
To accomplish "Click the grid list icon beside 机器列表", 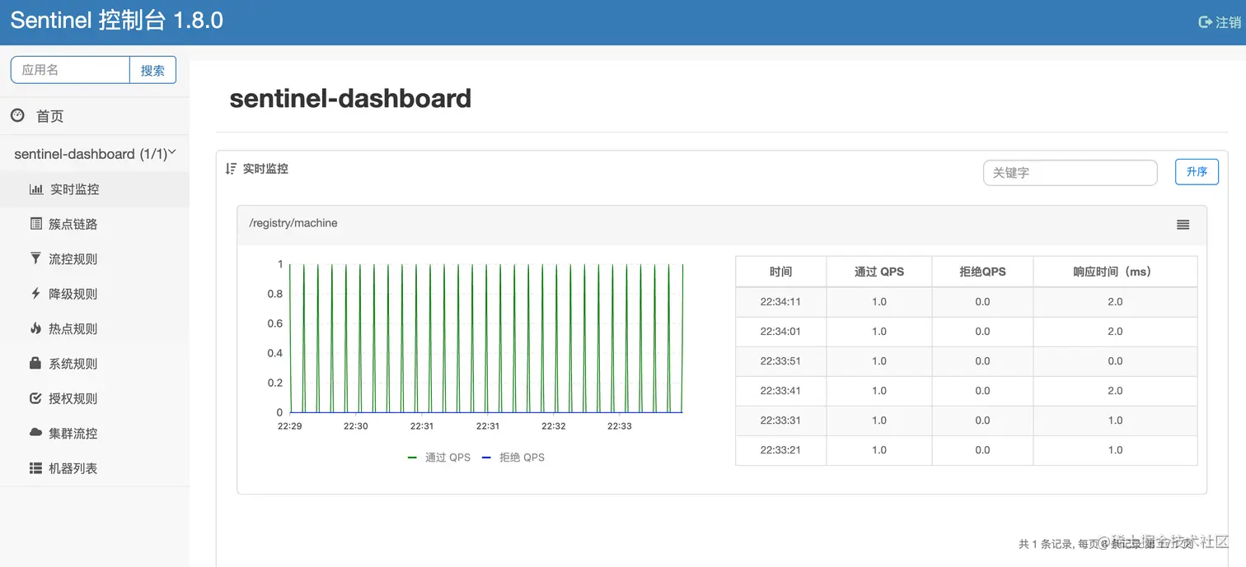I will click(x=35, y=468).
